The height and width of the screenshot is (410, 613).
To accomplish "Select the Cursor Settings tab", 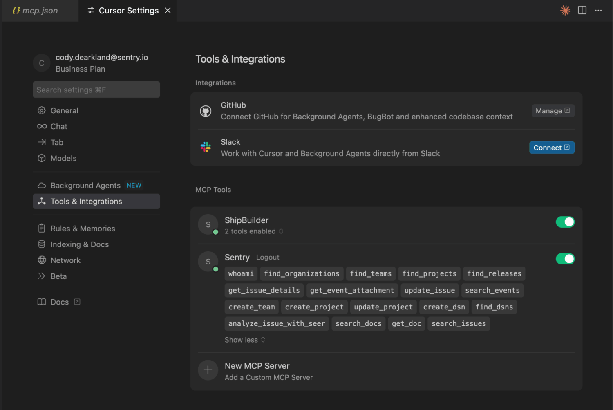I will (x=128, y=10).
